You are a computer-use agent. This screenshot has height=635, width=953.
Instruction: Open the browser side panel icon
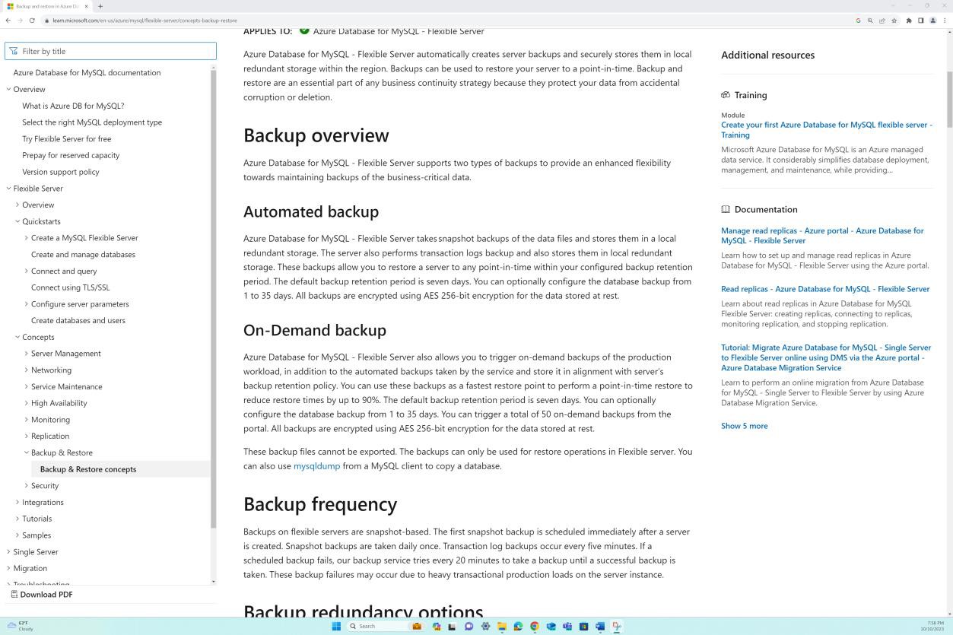920,21
